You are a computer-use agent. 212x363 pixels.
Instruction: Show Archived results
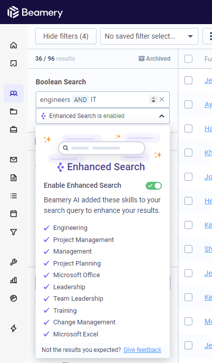(x=154, y=59)
